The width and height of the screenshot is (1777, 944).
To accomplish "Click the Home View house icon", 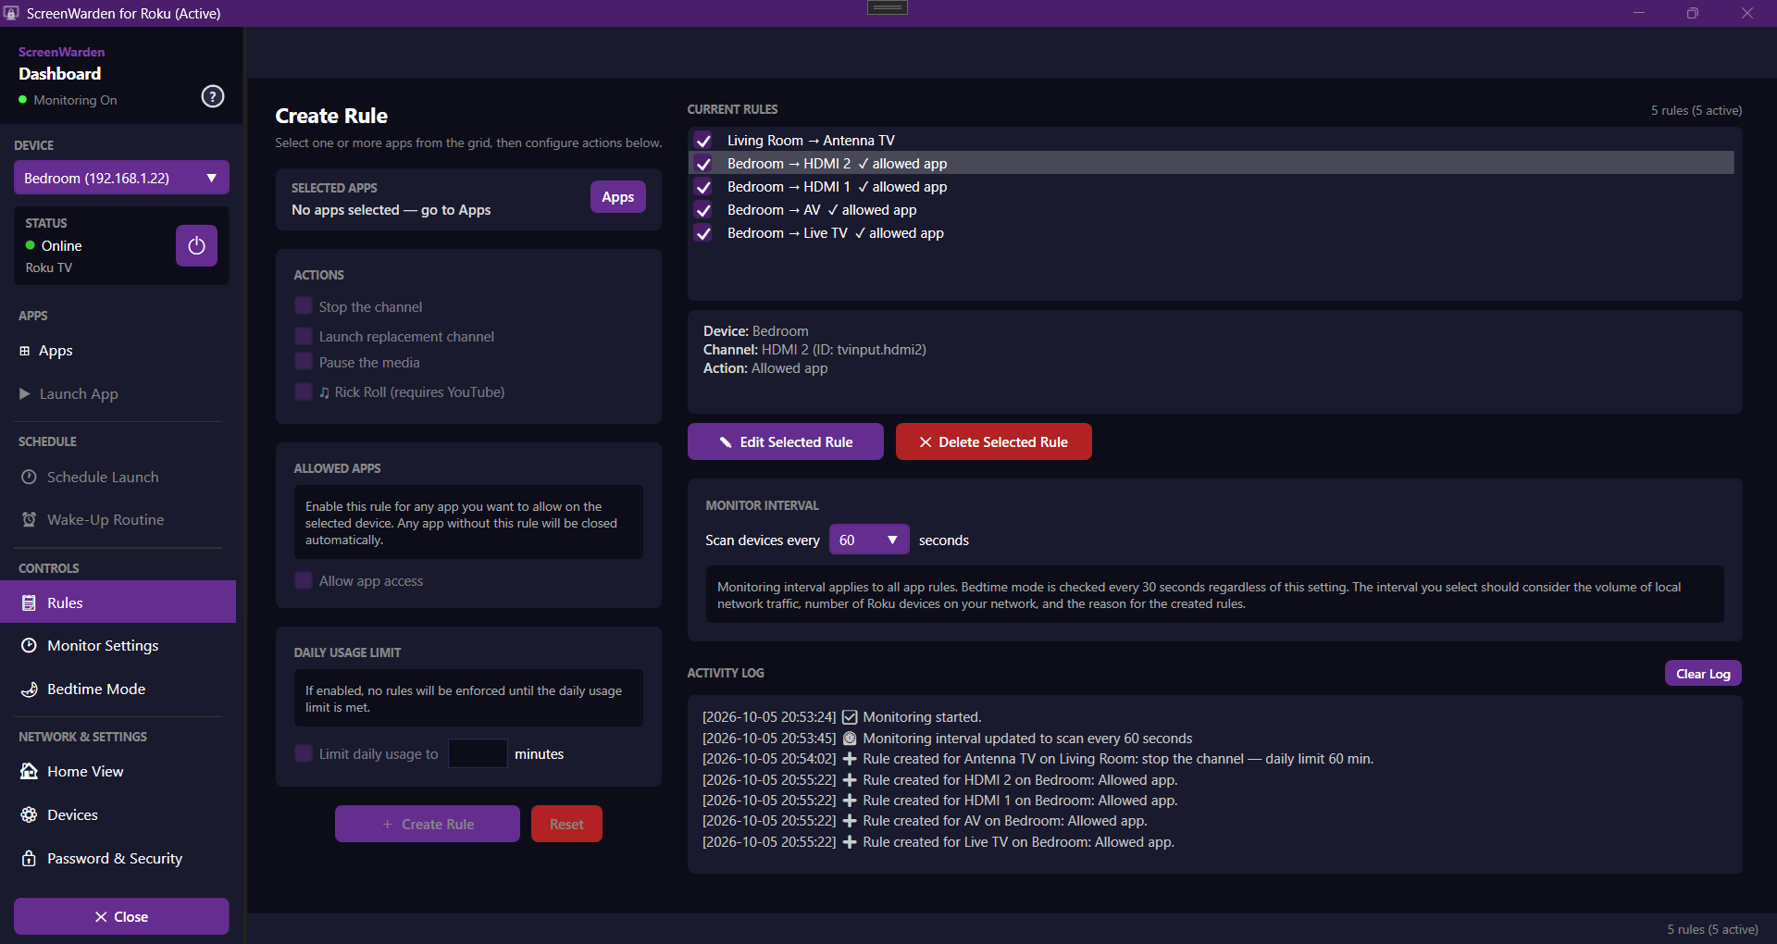I will tap(29, 771).
